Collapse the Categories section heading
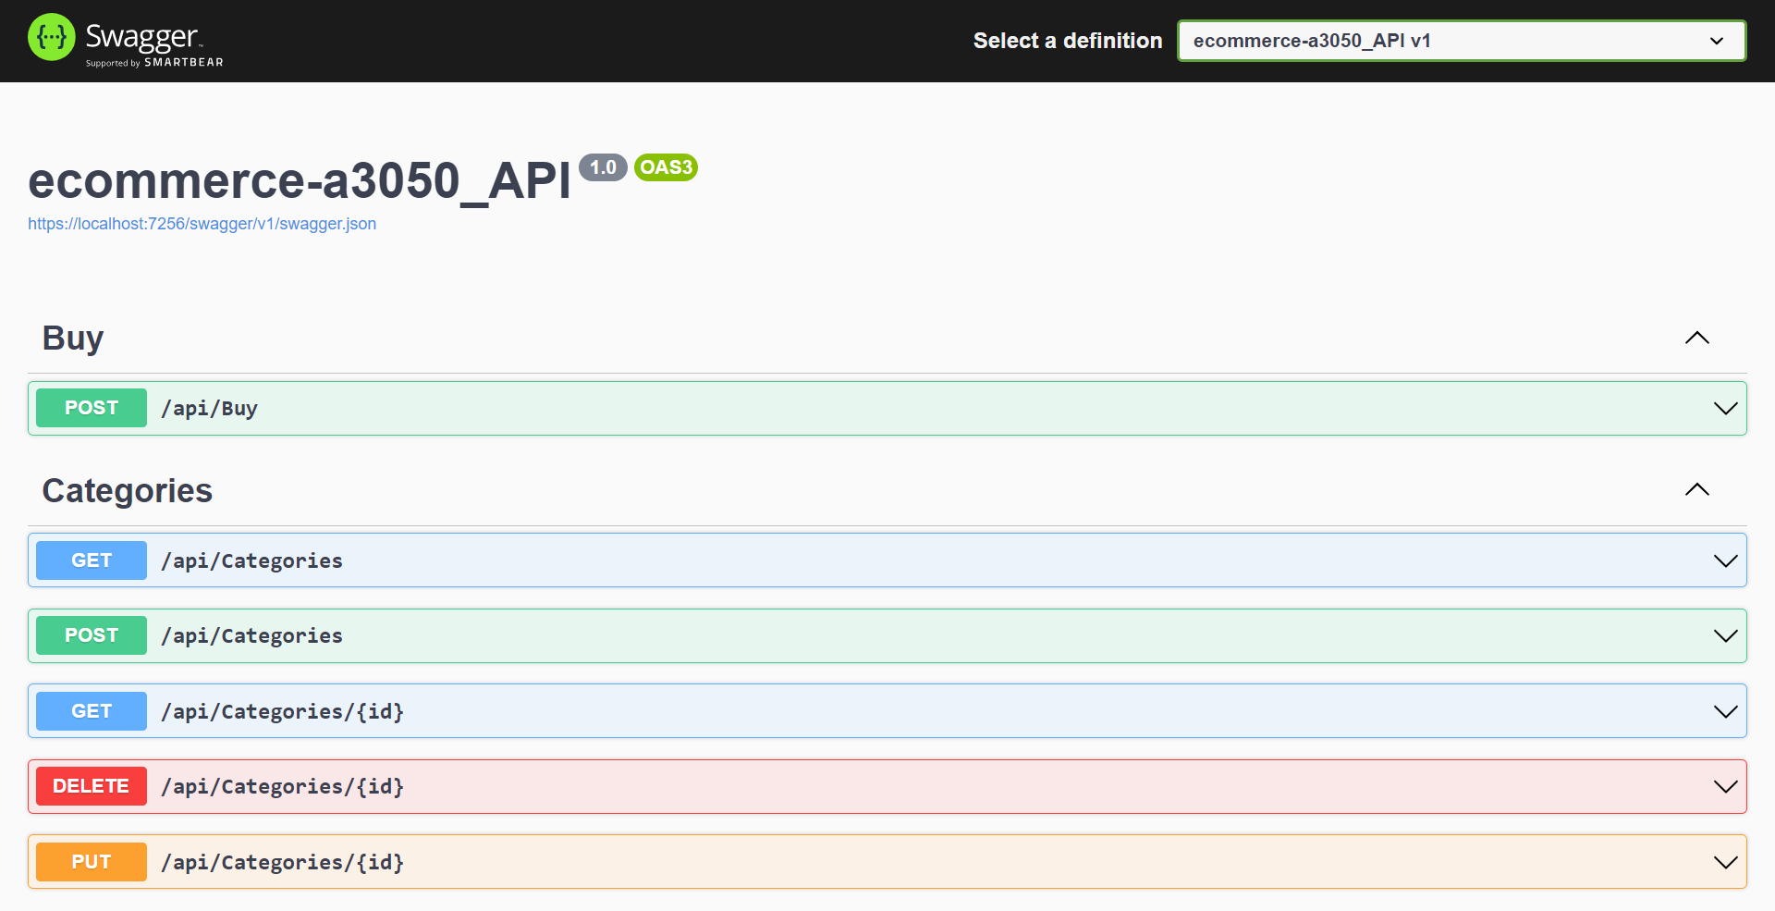This screenshot has height=911, width=1775. point(127,491)
